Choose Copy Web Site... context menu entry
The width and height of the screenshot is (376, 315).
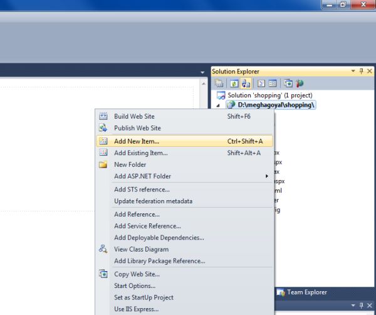184,274
